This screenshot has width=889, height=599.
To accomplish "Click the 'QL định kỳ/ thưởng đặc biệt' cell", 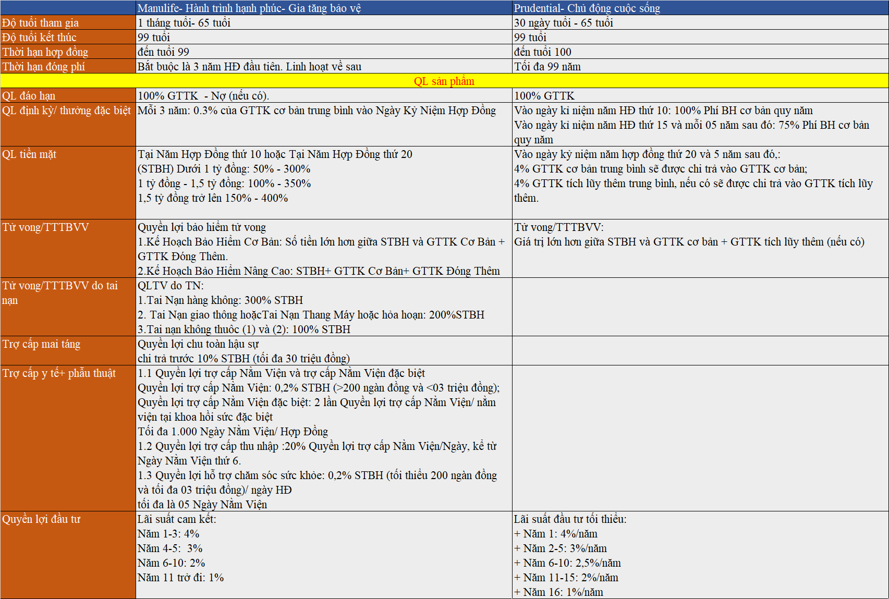I will point(68,124).
